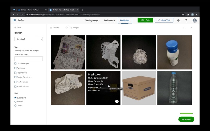Click the Search For Tags field

click(x=28, y=59)
